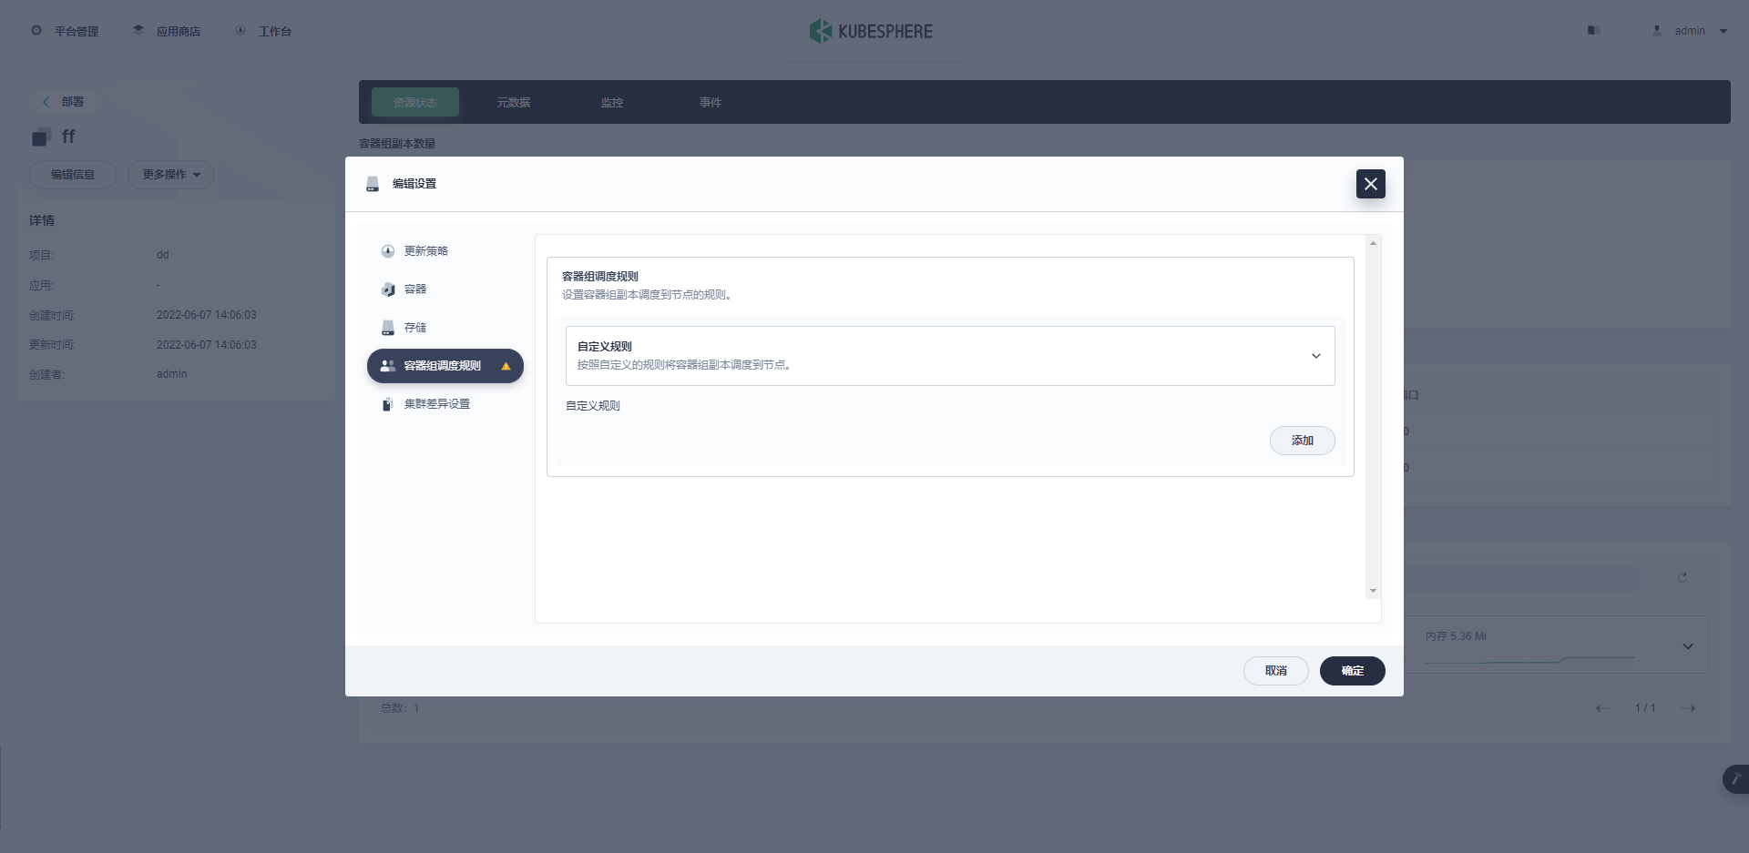Go back via the 部署 link
The image size is (1749, 853).
(65, 102)
